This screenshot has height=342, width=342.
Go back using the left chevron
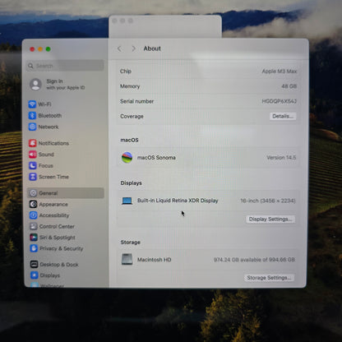point(119,49)
